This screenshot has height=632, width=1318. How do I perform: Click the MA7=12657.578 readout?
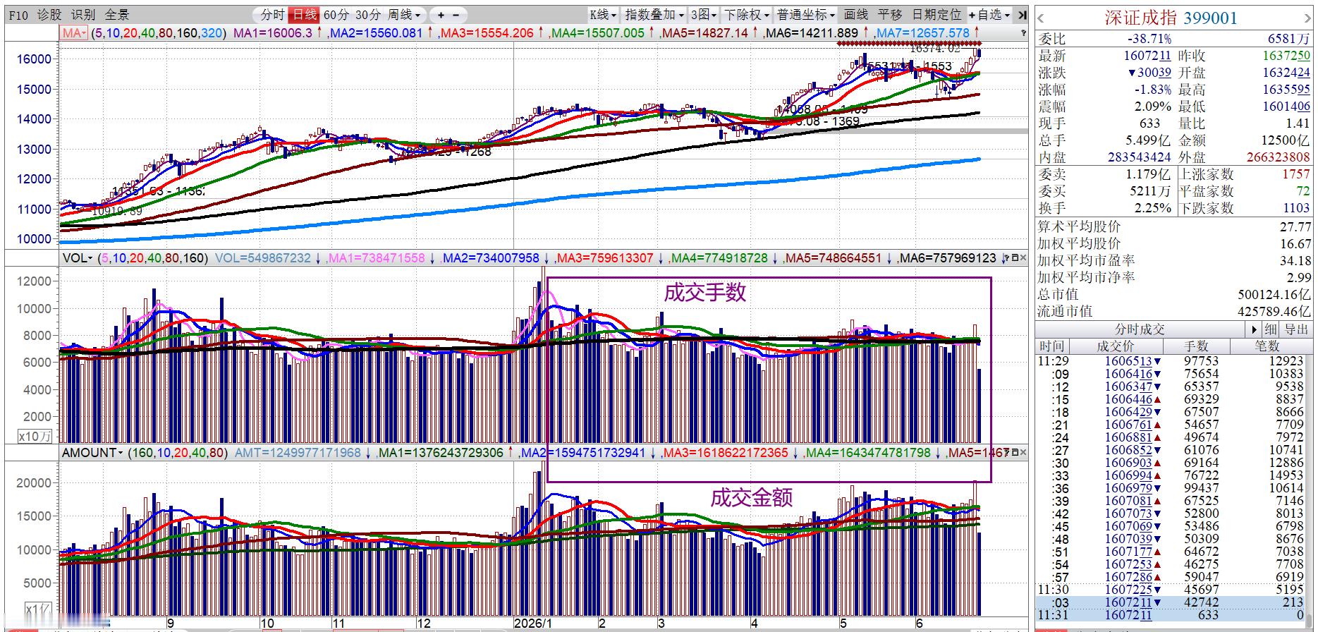click(922, 33)
